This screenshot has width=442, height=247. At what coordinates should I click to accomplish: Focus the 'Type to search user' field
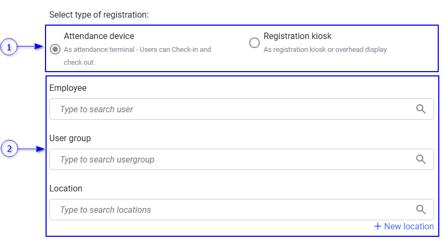(230, 109)
